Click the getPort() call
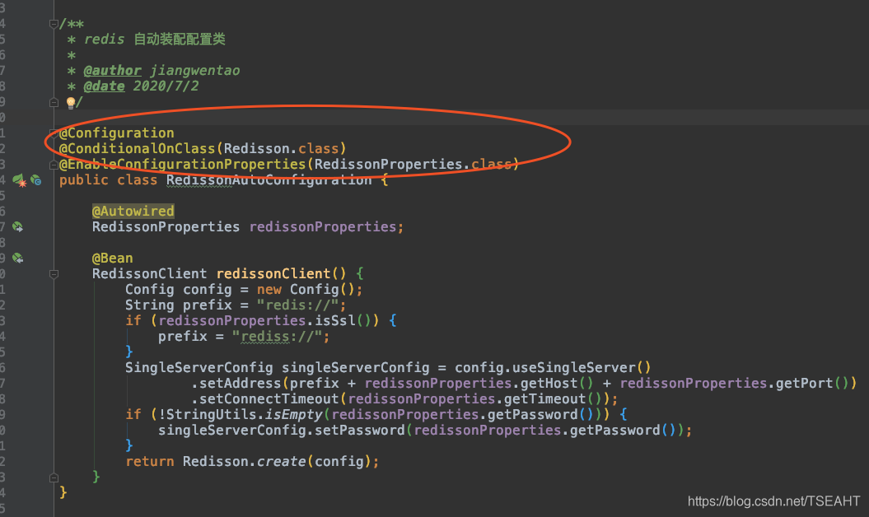Screen dimensions: 869x517 tap(812, 383)
